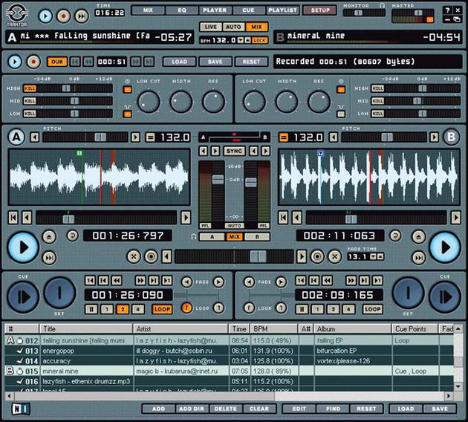
Task: Click deck A loop-return circular arrow icon
Action: [72, 236]
